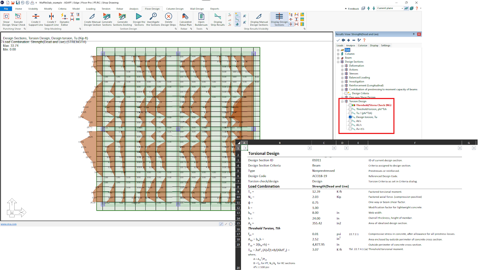
Task: Select Delete Design Strips
Action: 169,19
